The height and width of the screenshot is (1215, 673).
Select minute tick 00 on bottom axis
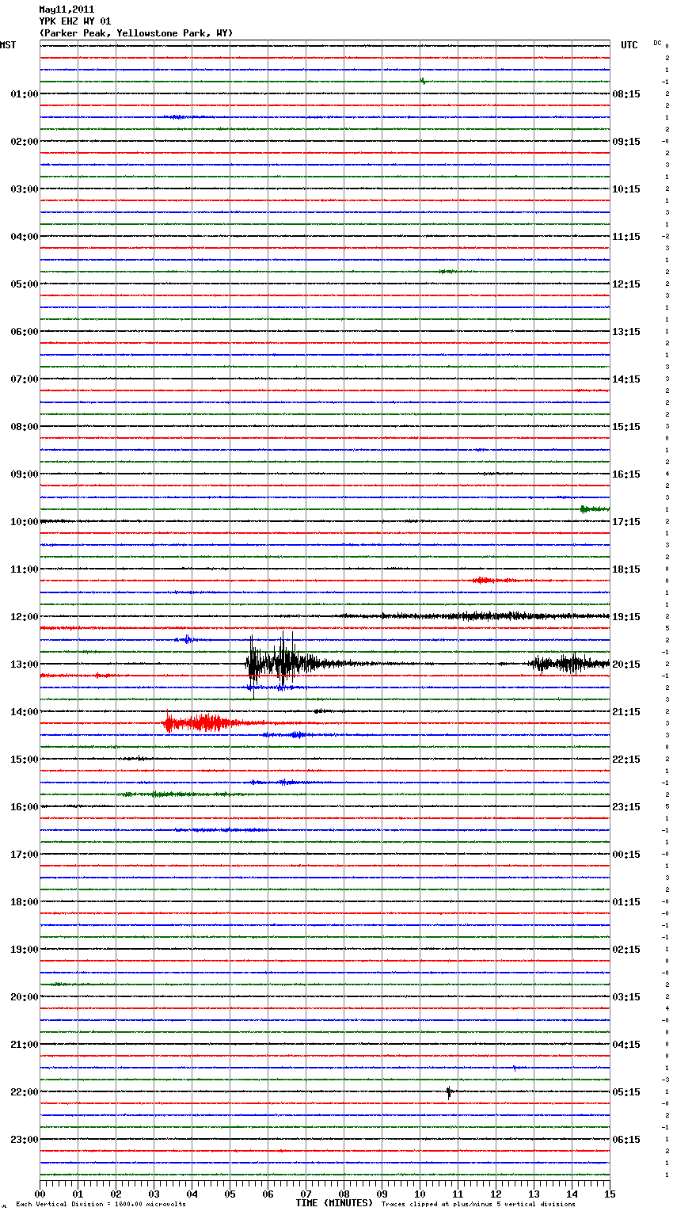click(x=40, y=1194)
